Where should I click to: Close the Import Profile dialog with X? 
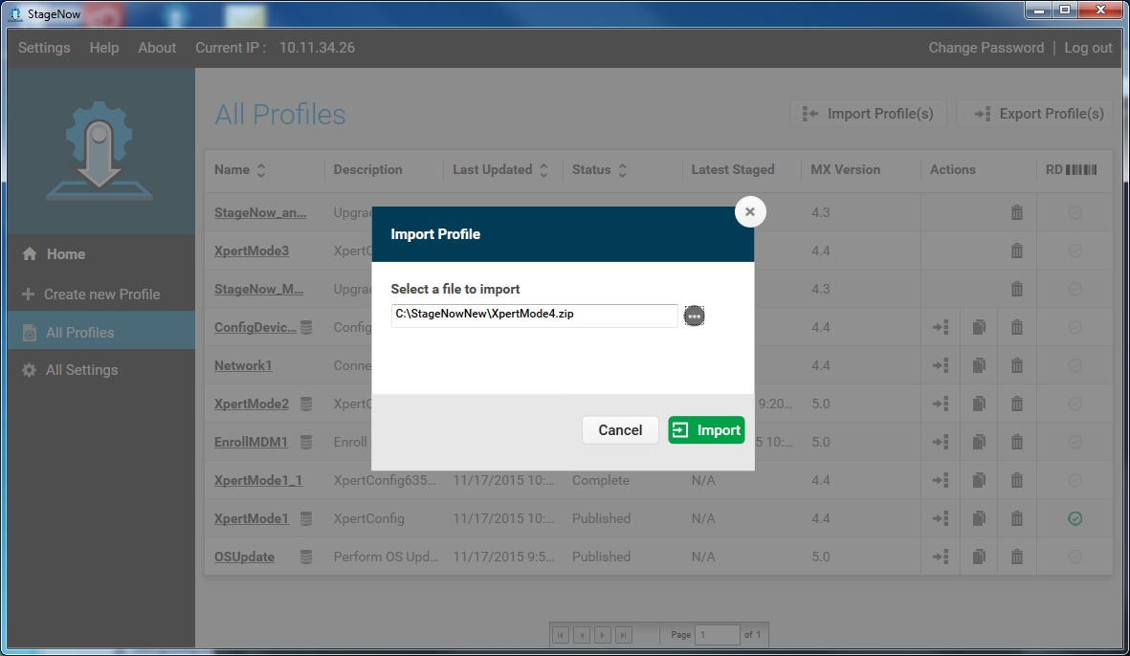(x=750, y=212)
